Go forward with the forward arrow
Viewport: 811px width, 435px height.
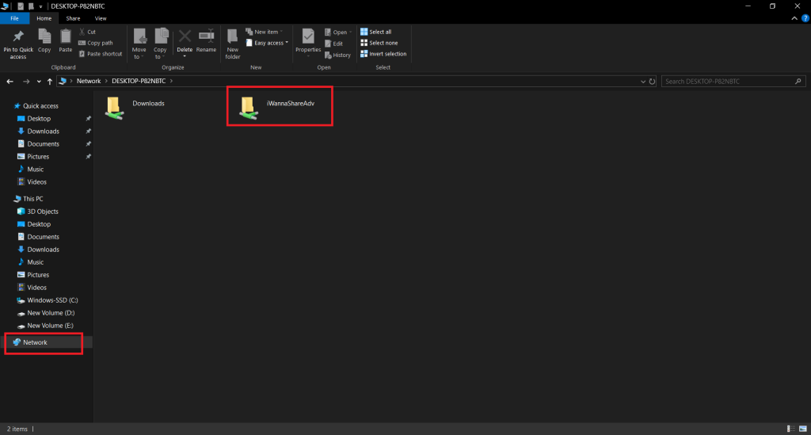point(26,81)
